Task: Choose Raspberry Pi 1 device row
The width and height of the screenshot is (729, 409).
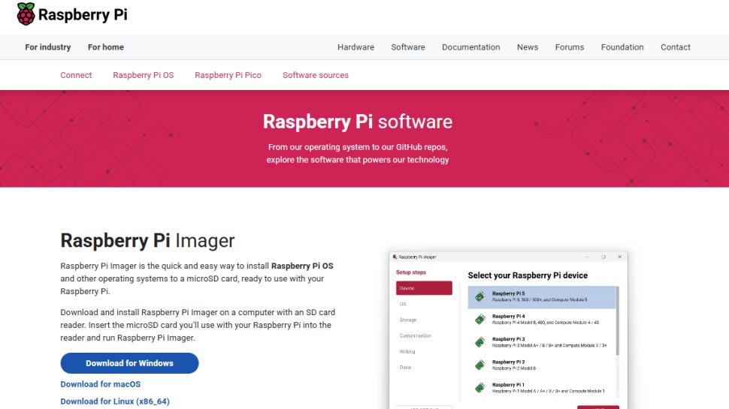Action: pyautogui.click(x=542, y=388)
